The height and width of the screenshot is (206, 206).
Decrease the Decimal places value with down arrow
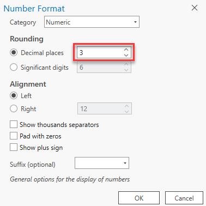[126, 55]
